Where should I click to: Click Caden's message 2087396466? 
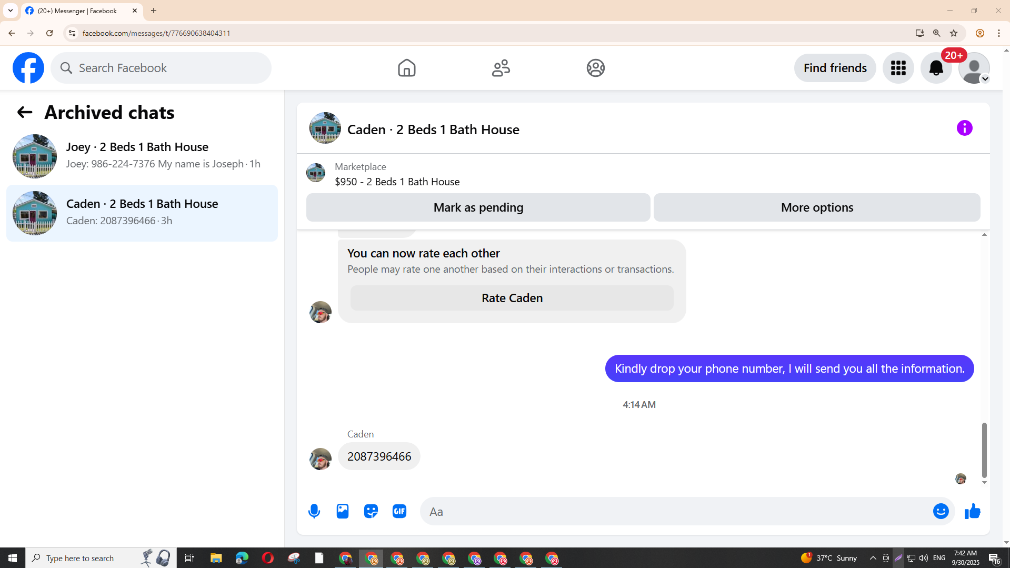pos(379,456)
